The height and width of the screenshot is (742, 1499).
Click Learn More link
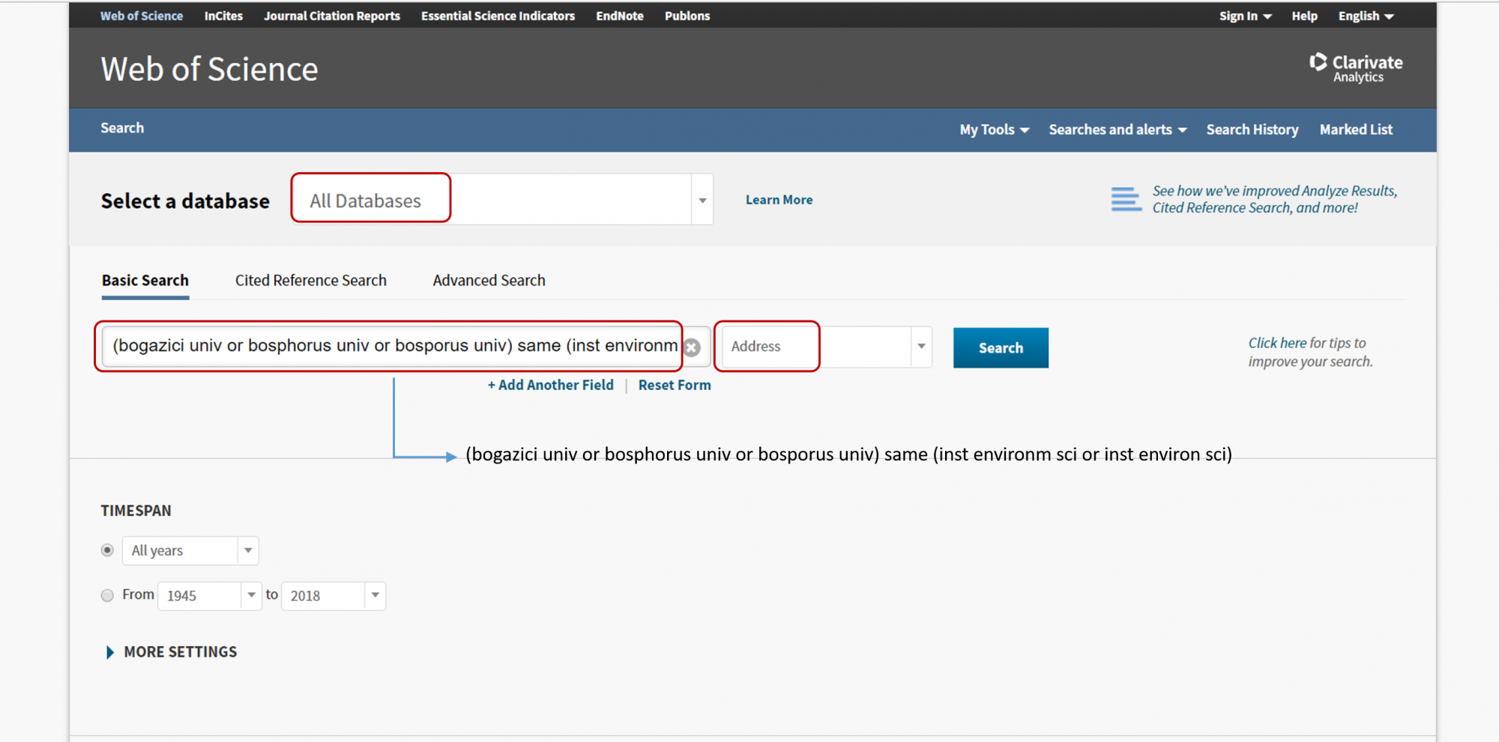[x=779, y=200]
